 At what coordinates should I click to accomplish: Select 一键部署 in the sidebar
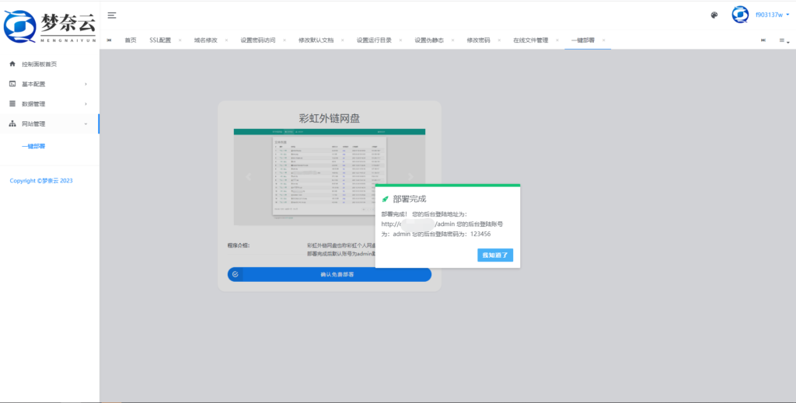33,146
